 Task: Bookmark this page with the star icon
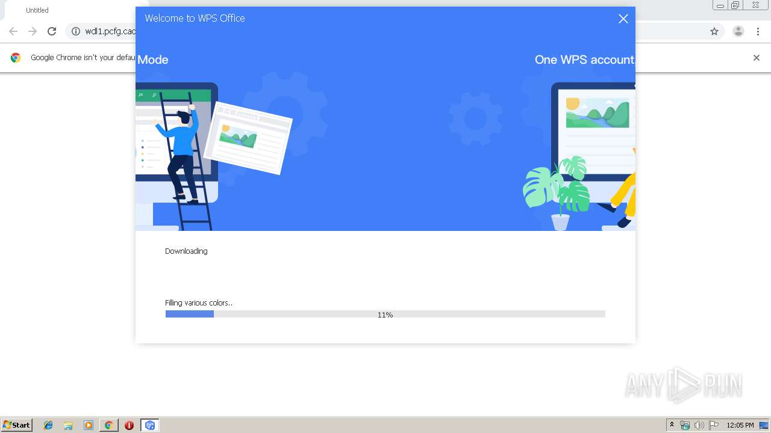point(714,31)
